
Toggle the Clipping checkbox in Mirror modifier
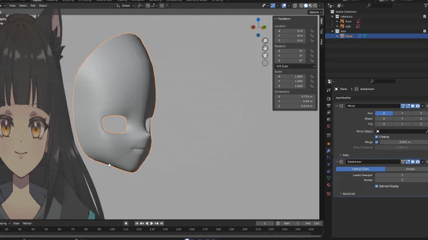tap(377, 136)
